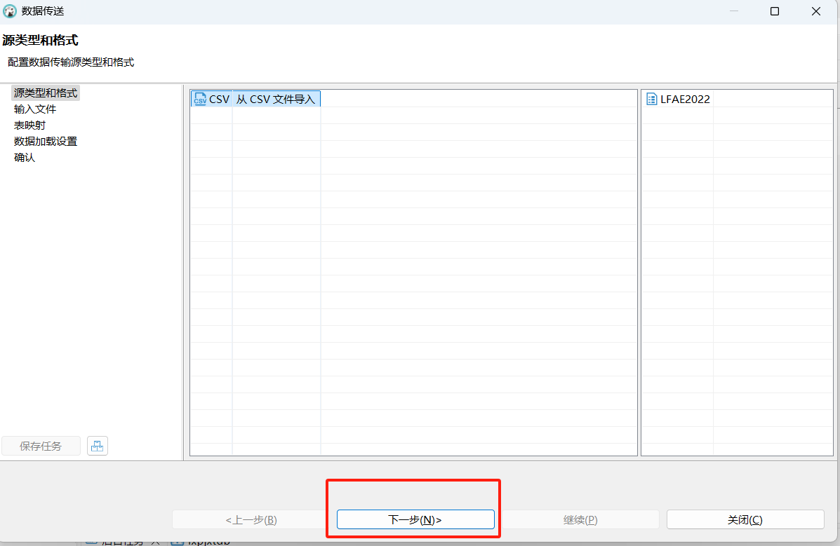Screen dimensions: 840x546
Task: Select the 从 CSV 文件导入 description cell
Action: click(276, 99)
